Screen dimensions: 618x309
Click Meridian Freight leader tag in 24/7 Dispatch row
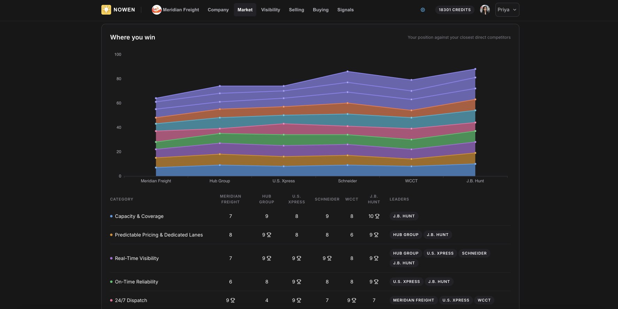(x=414, y=300)
